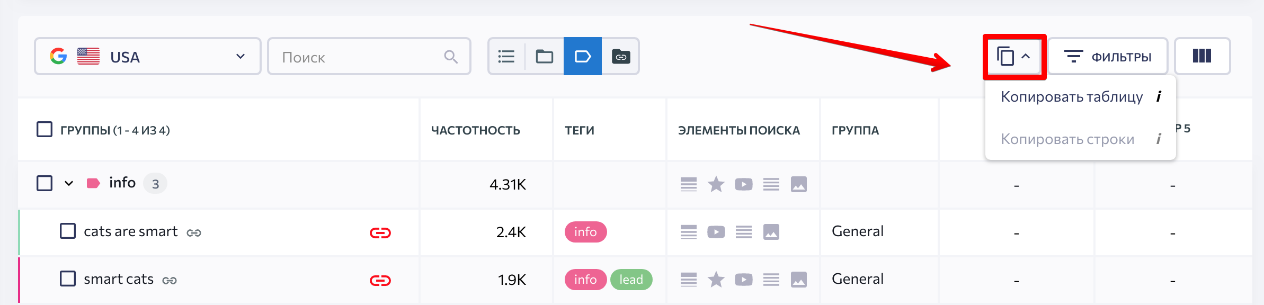
Task: Click the magnifier icon in search box
Action: click(451, 57)
